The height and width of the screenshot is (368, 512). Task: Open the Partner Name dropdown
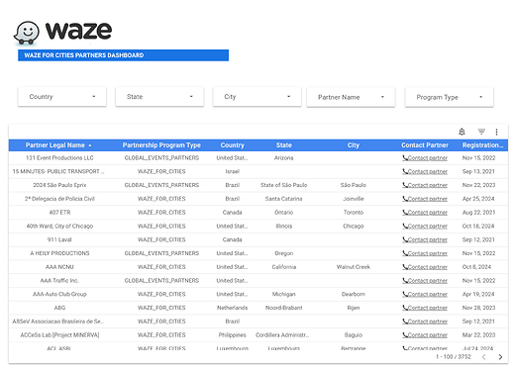tap(351, 97)
